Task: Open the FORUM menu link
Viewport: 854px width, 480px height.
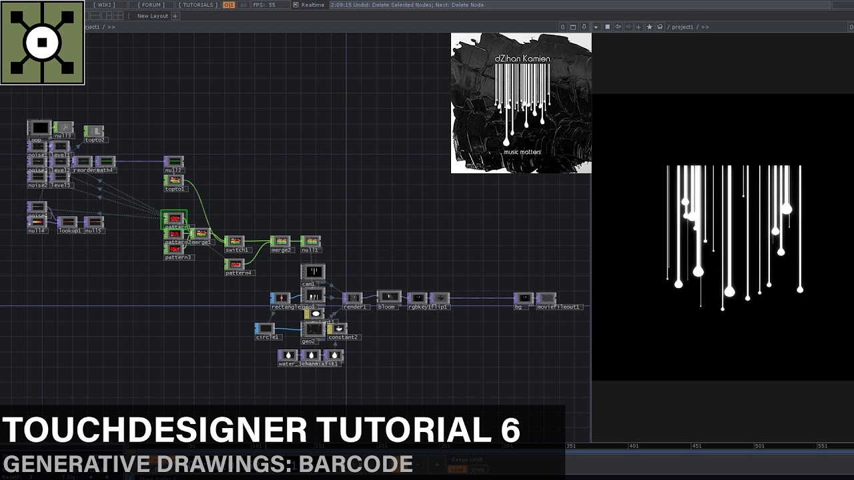Action: (151, 5)
